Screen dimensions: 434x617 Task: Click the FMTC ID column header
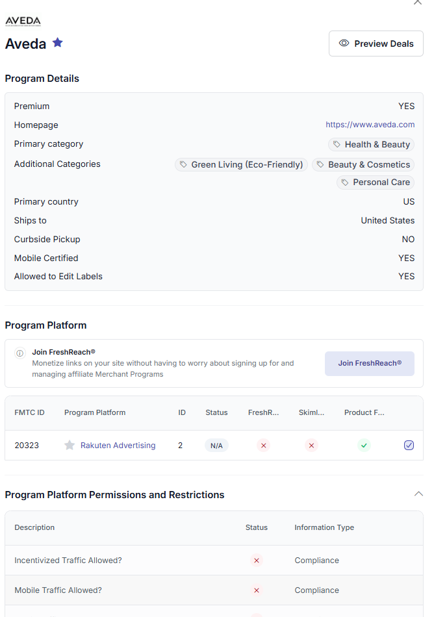click(30, 412)
